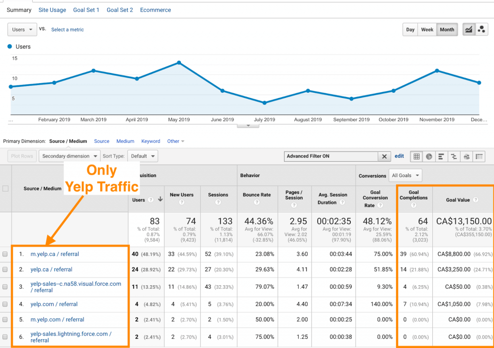The width and height of the screenshot is (494, 348).
Task: Click Select a metric link
Action: (68, 29)
